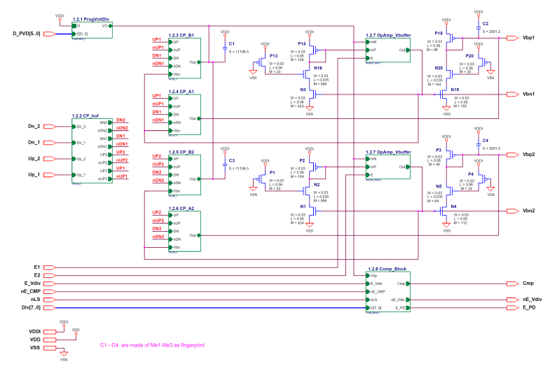Screen dimensions: 550x371
Task: Click the P2 transistor symbol
Action: click(x=313, y=167)
